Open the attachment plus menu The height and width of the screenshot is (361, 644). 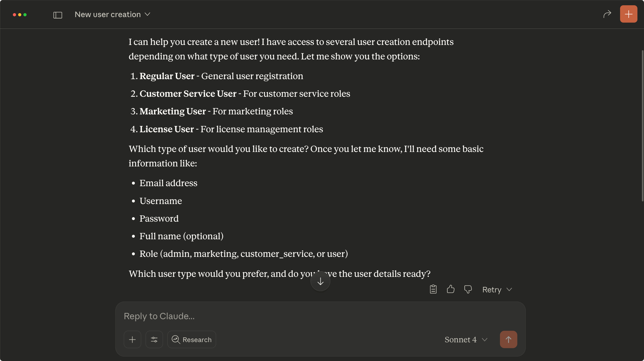132,339
